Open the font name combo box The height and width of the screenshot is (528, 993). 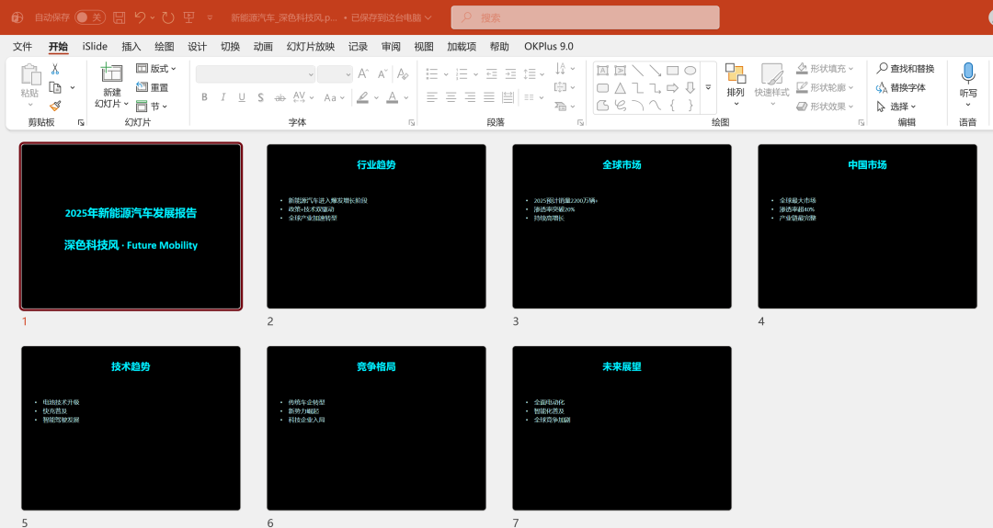pyautogui.click(x=256, y=74)
